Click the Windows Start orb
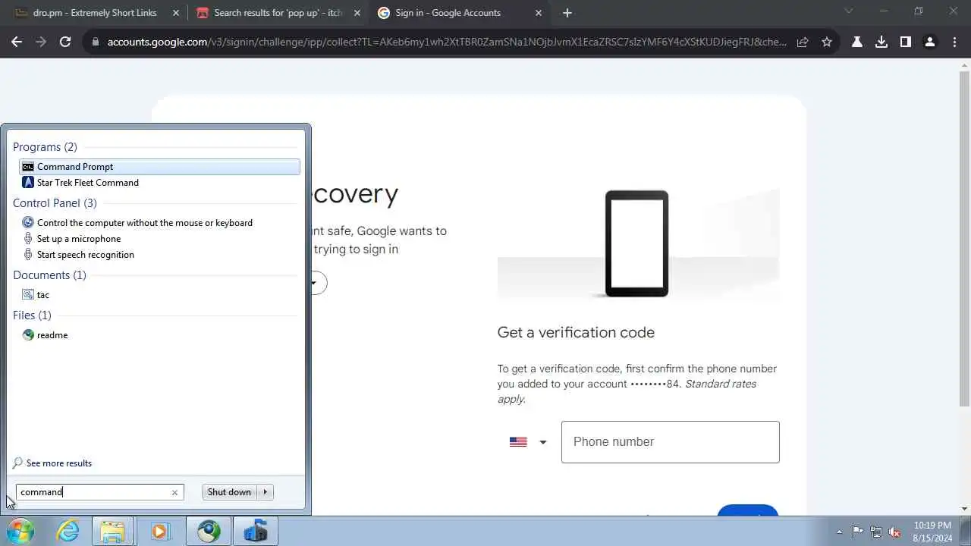Viewport: 971px width, 546px height. coord(20,531)
